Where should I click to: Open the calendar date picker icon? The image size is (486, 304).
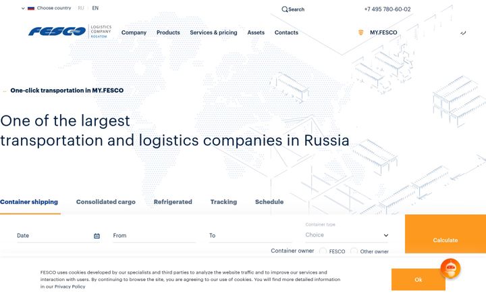coord(97,236)
